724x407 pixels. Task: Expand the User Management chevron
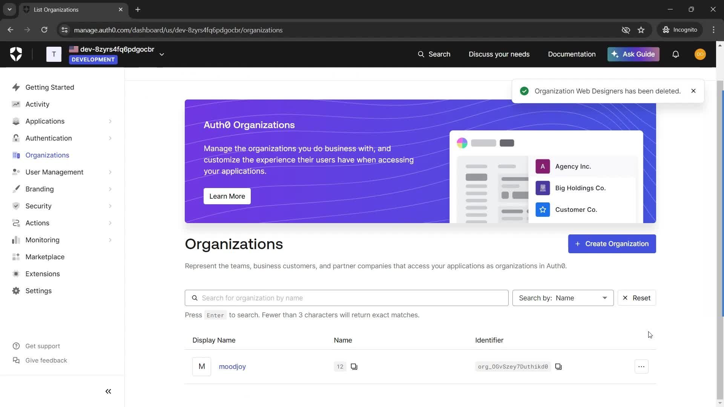(110, 172)
